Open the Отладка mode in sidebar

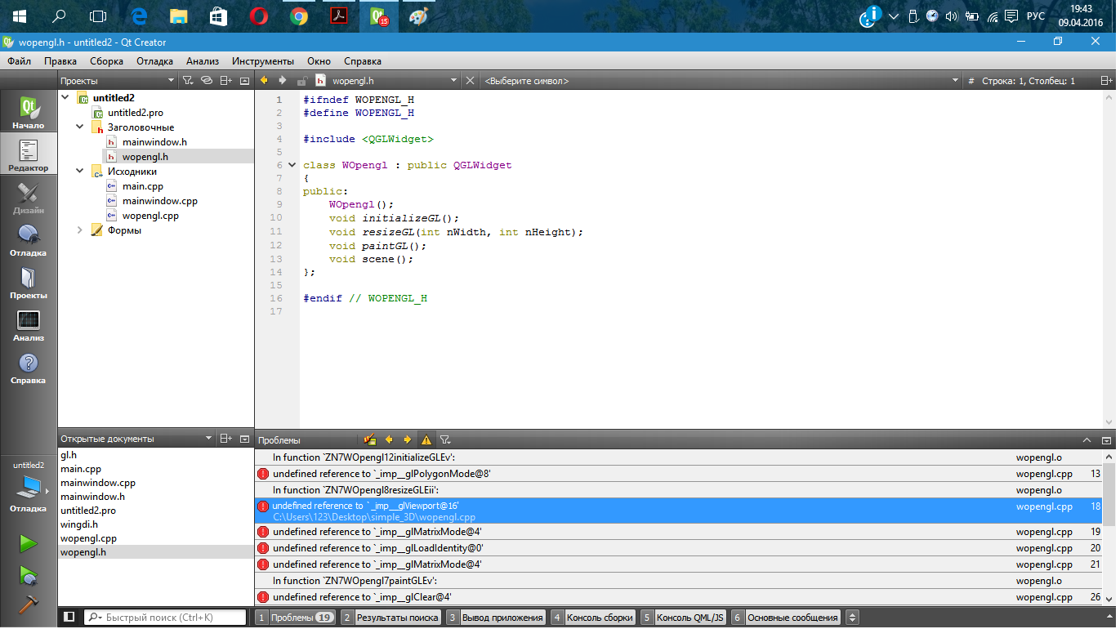(x=29, y=239)
